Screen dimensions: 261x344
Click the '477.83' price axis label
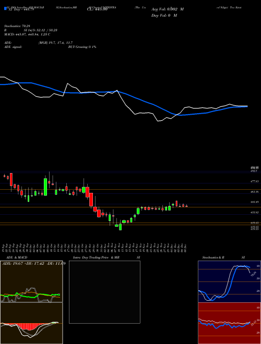pos(254,181)
